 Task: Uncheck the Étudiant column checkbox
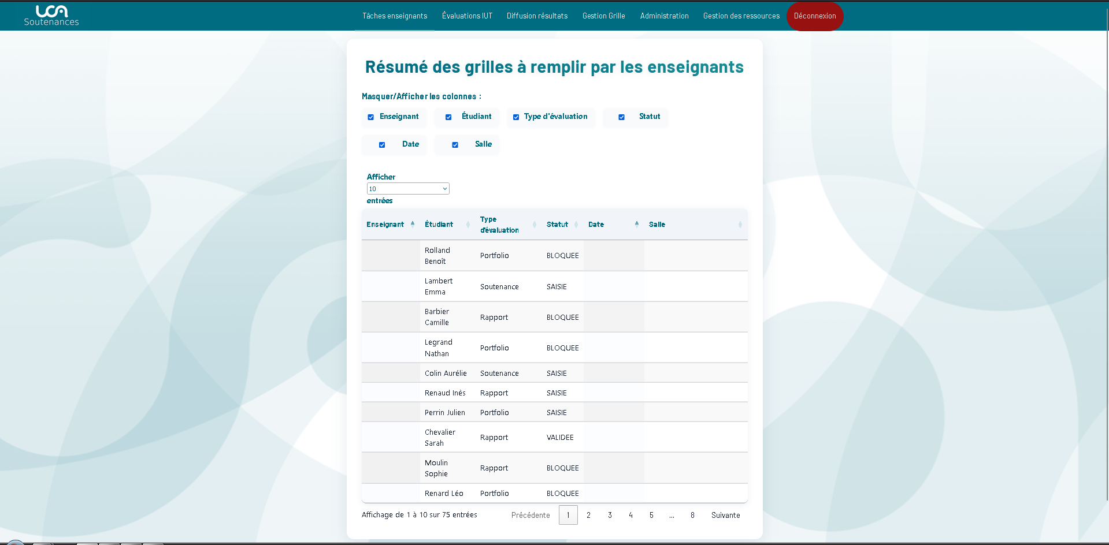(448, 117)
